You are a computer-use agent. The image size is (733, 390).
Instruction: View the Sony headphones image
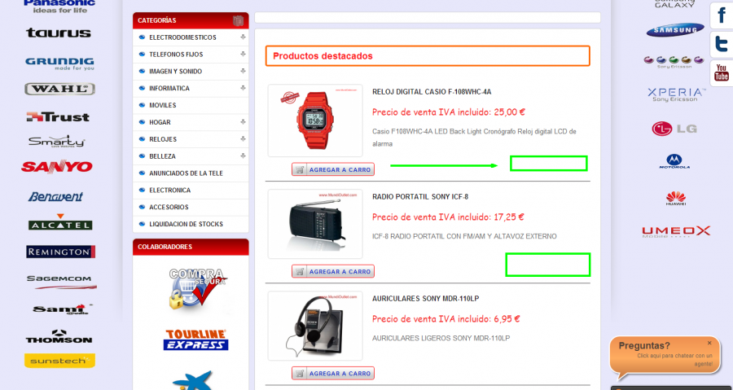tap(315, 326)
